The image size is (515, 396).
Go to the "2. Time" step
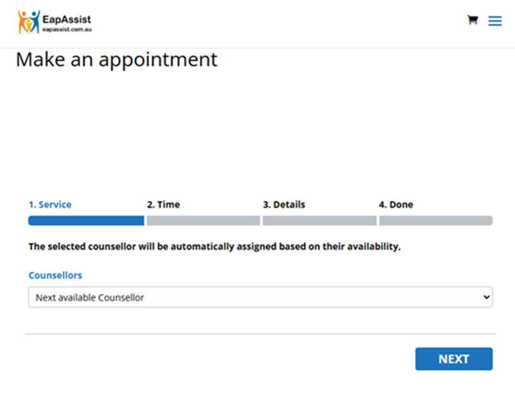pos(163,205)
